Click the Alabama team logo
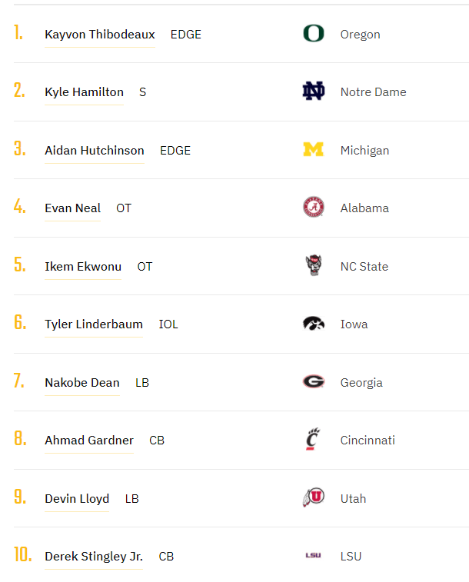Viewport: 469px width, 582px height. (313, 208)
